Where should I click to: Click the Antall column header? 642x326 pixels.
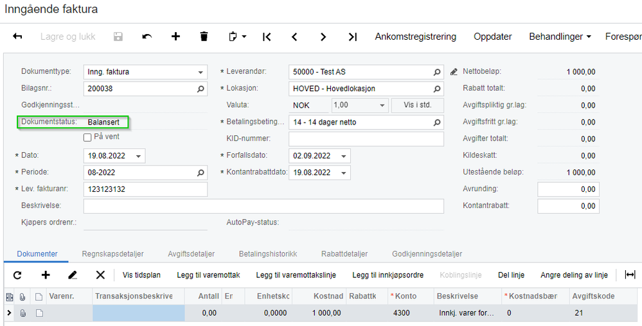click(x=203, y=296)
